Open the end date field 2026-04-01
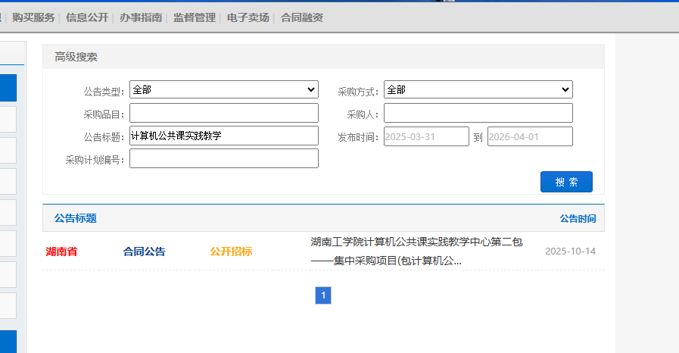 pos(529,136)
